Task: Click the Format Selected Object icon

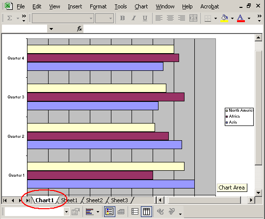Action: pyautogui.click(x=76, y=212)
